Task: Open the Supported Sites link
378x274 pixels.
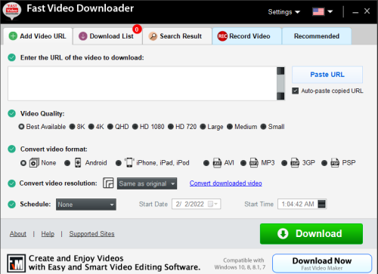Action: coord(91,234)
